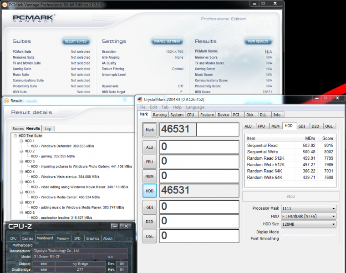
Task: Click the SELECT SUITES button
Action: [76, 41]
